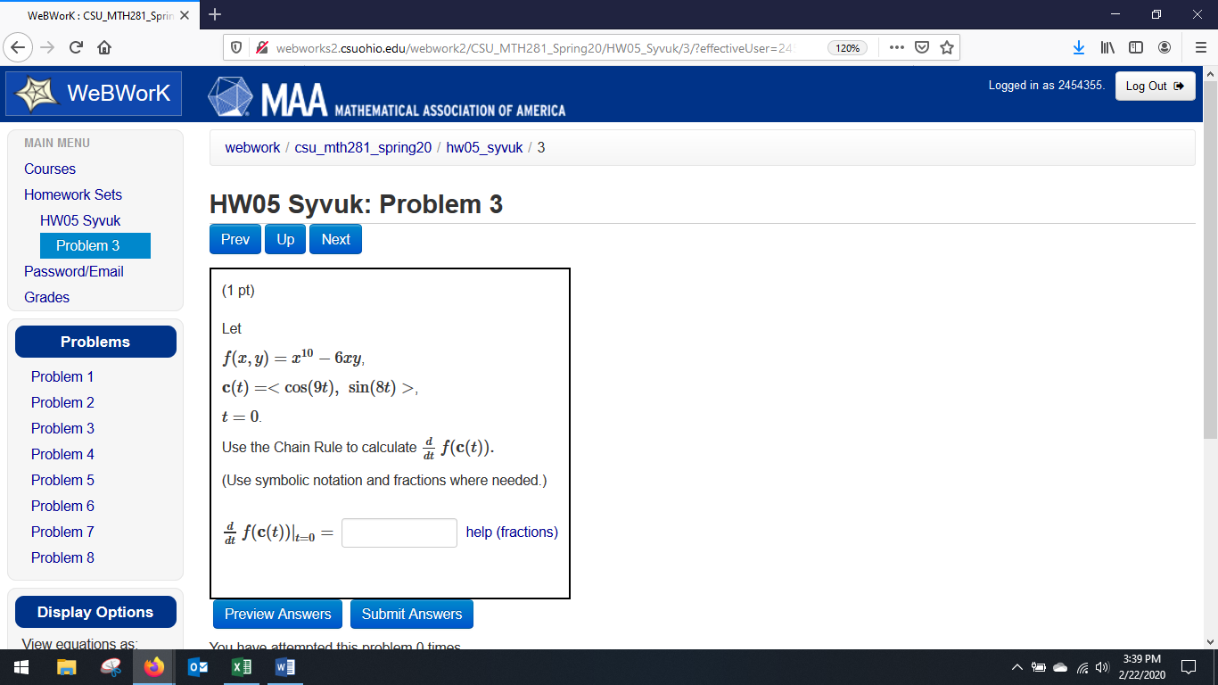This screenshot has height=685, width=1218.
Task: Click the library (bookshelf) icon
Action: [x=1106, y=47]
